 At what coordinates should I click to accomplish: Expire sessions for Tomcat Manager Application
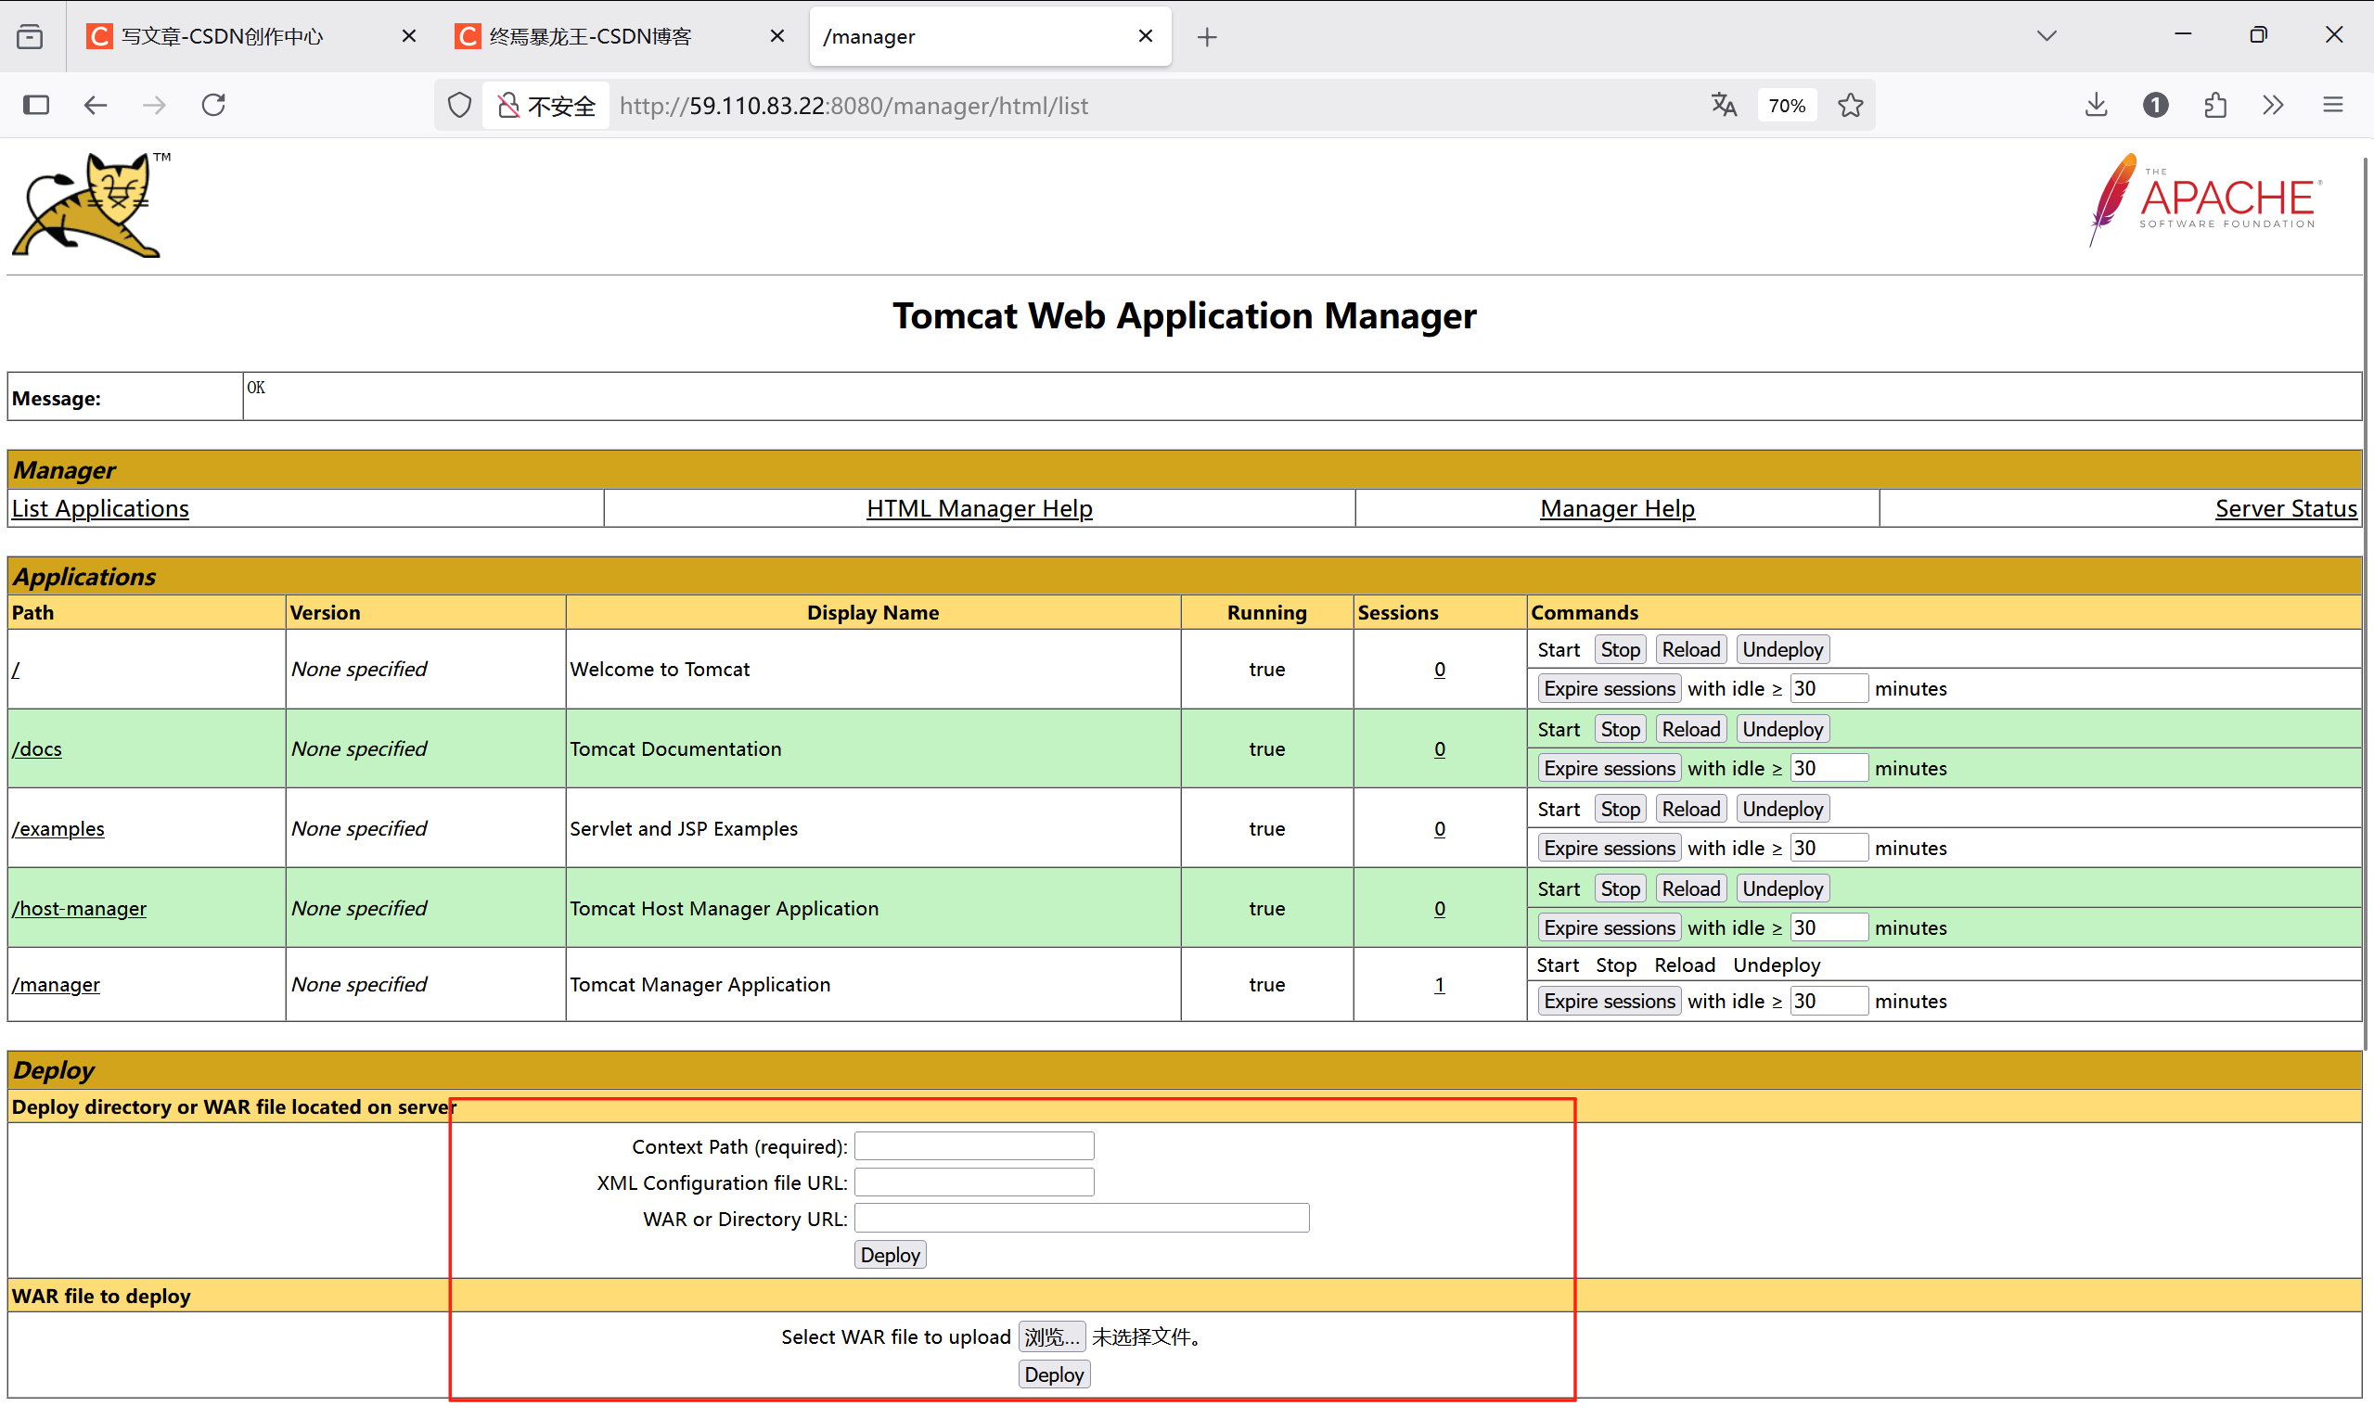click(1609, 1002)
